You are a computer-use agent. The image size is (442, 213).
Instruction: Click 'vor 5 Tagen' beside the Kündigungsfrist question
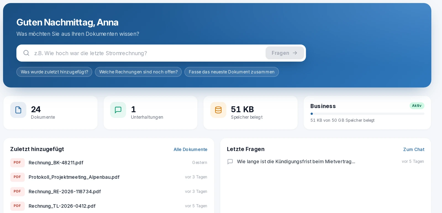[413, 161]
